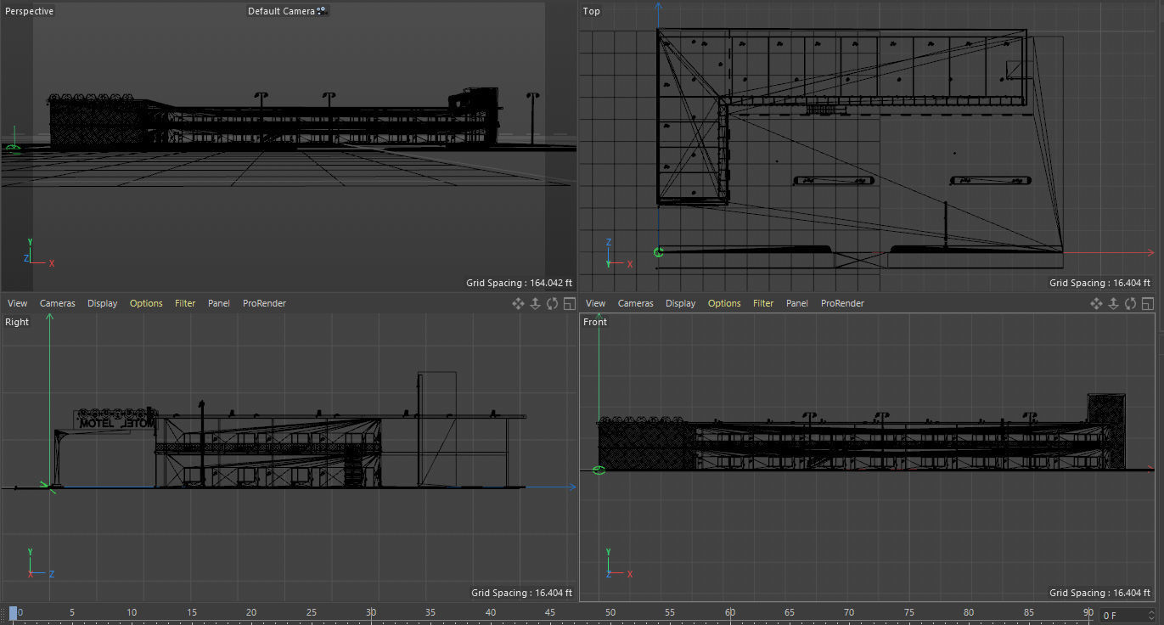Jump to frame 75 on the timeline
The height and width of the screenshot is (625, 1164).
909,613
